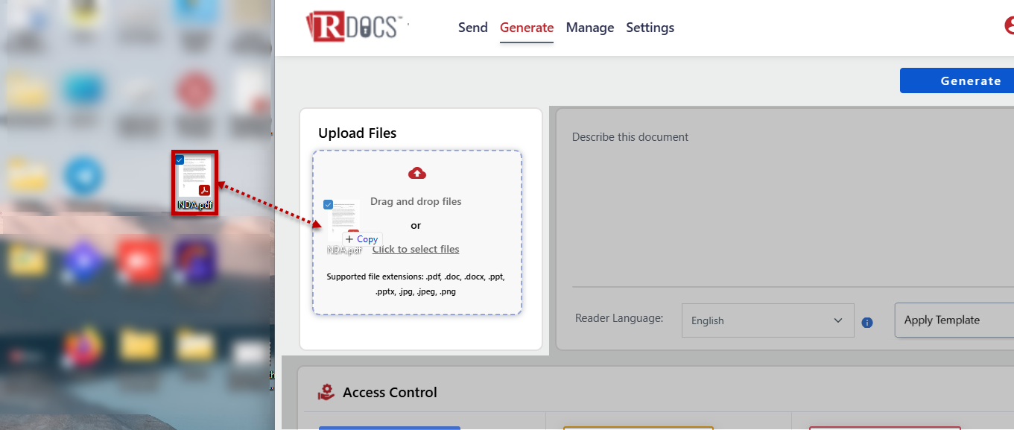Toggle checkbox on dragged NDA.pdf in upload area
This screenshot has height=430, width=1014.
pos(329,204)
